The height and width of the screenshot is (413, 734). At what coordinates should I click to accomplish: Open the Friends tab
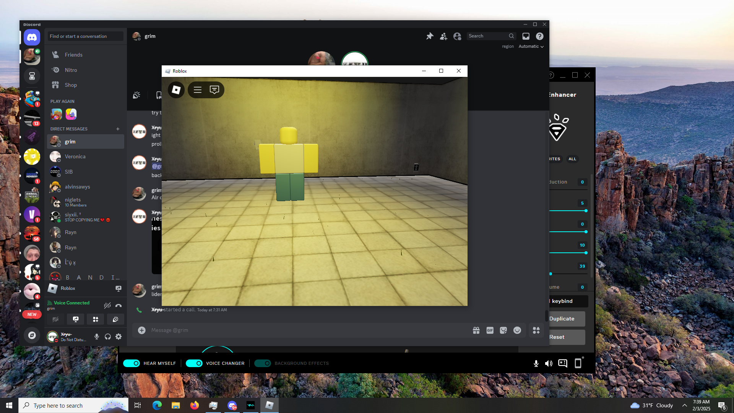tap(73, 55)
